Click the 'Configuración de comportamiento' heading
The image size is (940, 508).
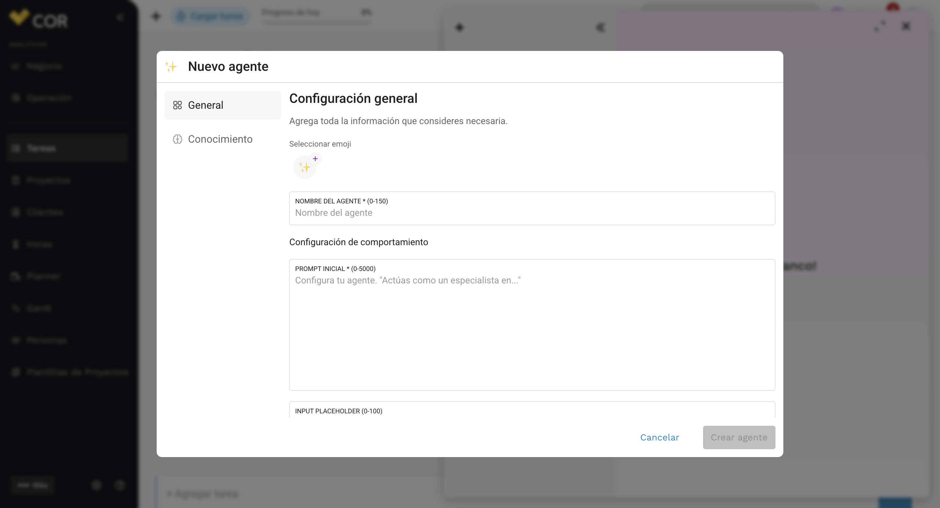click(x=358, y=242)
